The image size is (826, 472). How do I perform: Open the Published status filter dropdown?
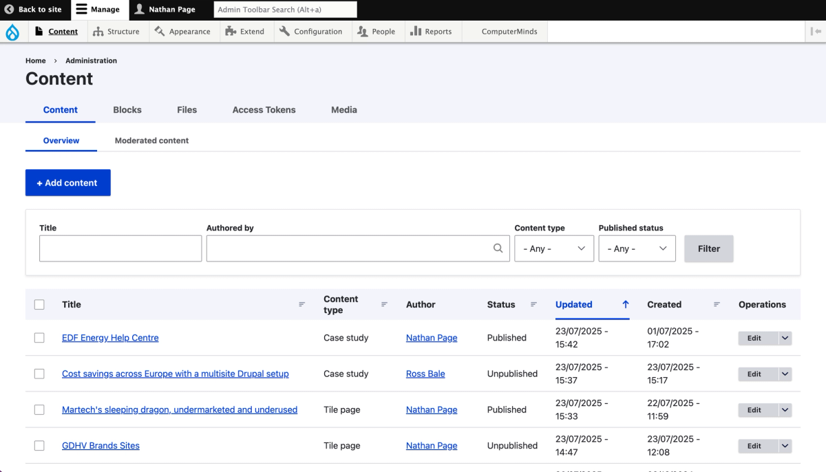pos(637,248)
